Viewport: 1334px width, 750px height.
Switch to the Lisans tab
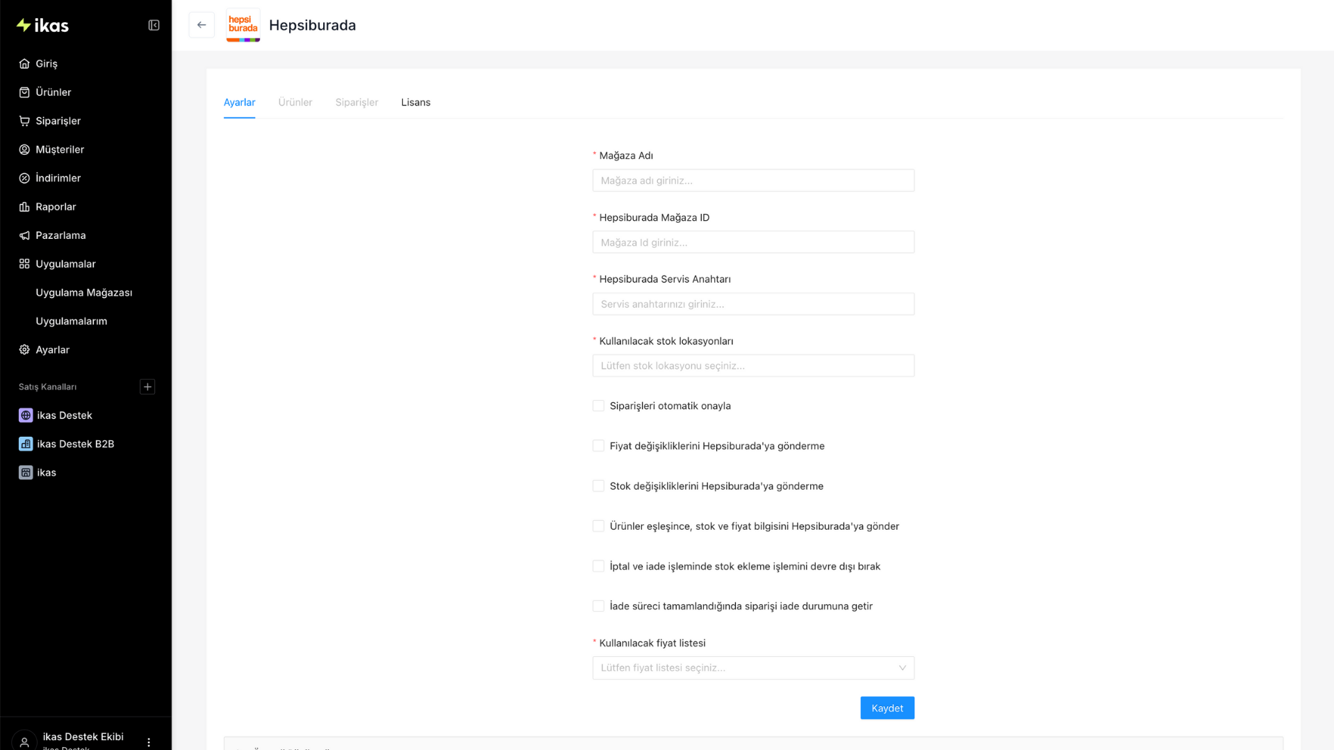416,103
